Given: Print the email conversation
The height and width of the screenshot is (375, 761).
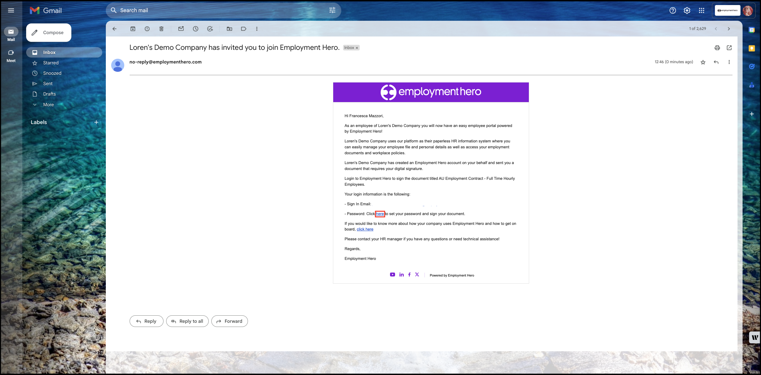Looking at the screenshot, I should 717,48.
